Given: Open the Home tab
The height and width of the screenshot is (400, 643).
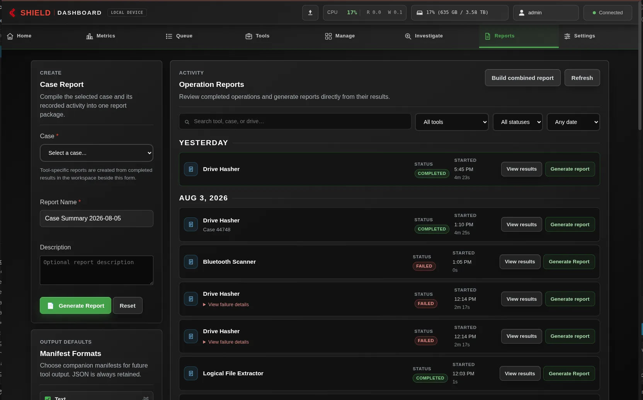Looking at the screenshot, I should tap(41, 36).
